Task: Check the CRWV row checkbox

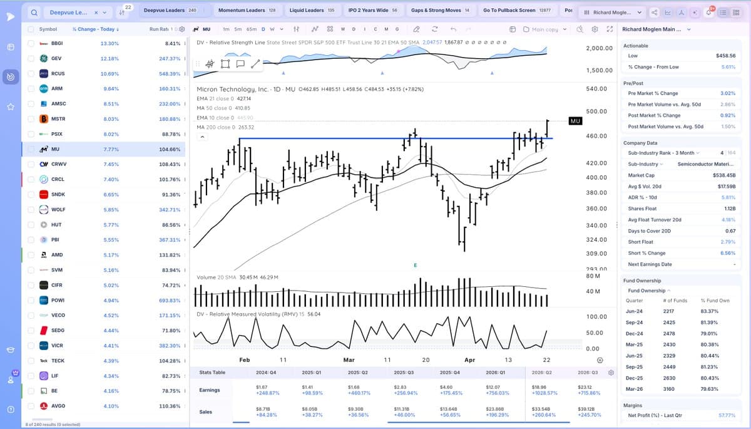Action: 31,164
